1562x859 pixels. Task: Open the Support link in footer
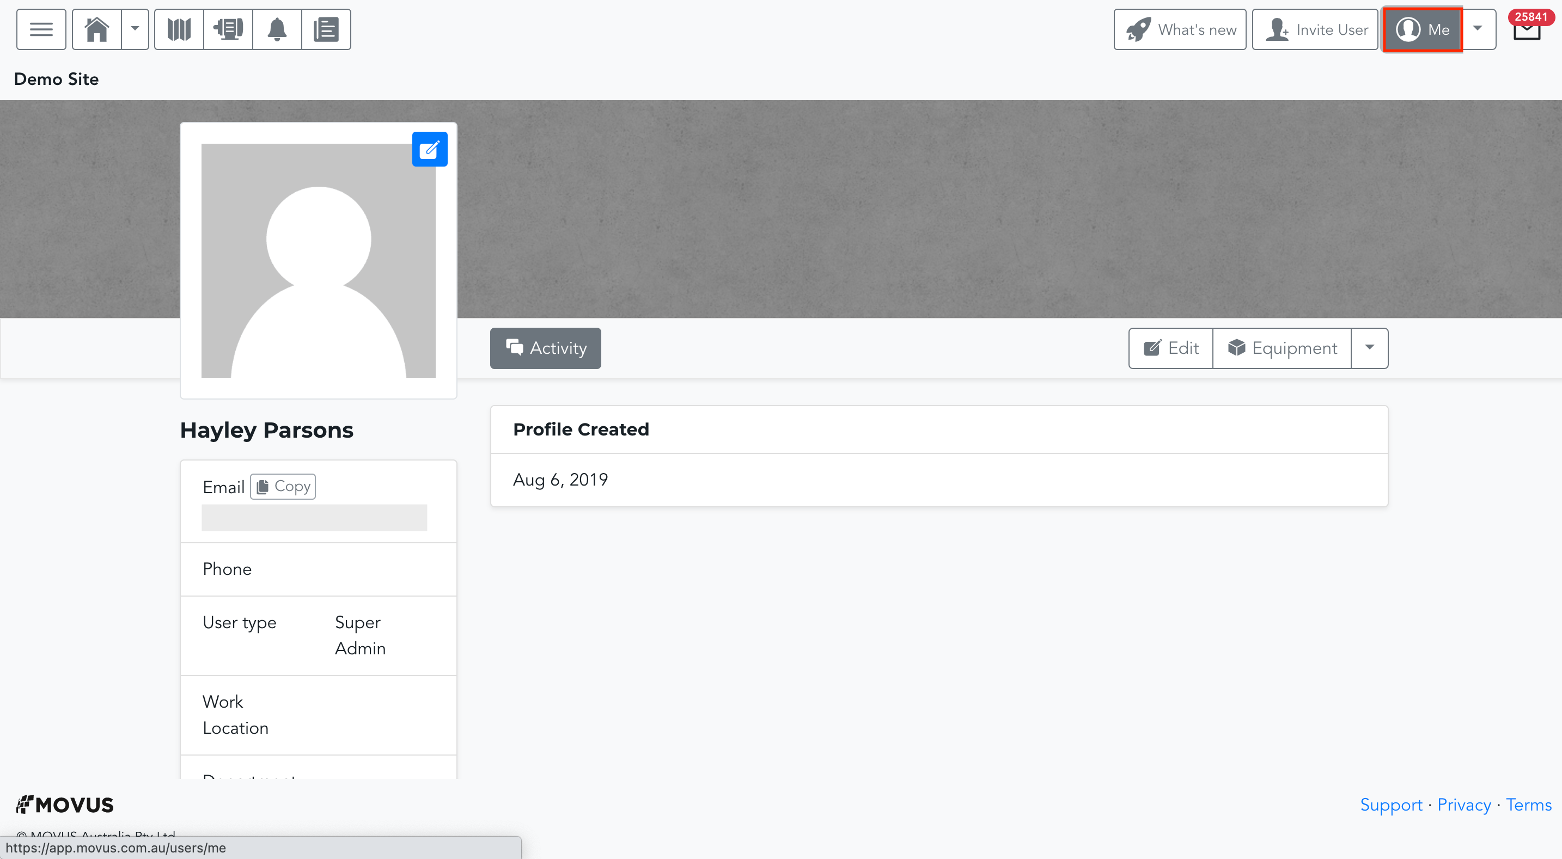coord(1390,805)
